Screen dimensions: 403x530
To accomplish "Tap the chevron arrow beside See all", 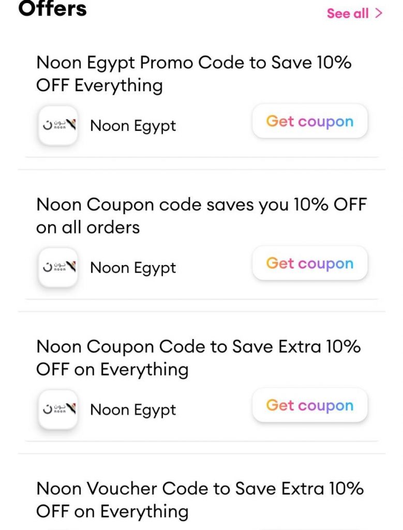I will [379, 13].
